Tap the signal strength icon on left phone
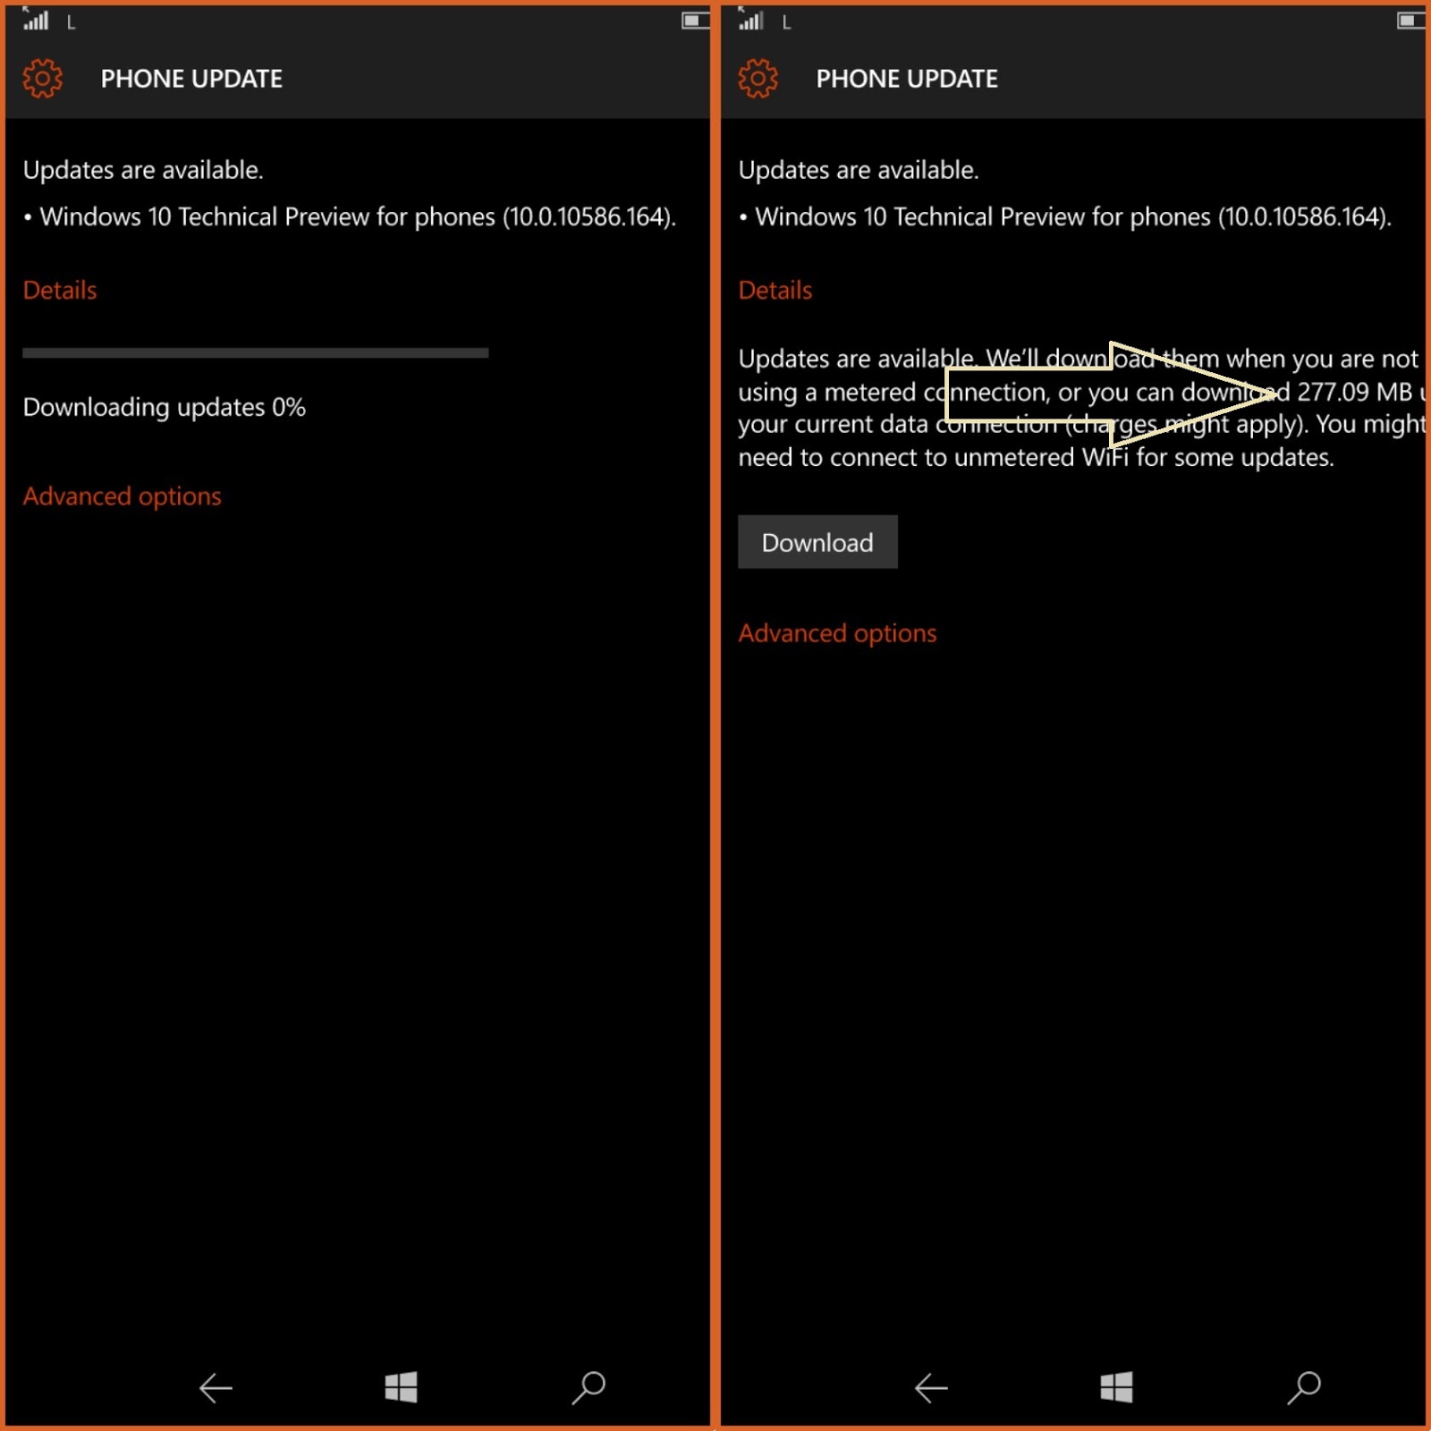Image resolution: width=1431 pixels, height=1431 pixels. (x=36, y=20)
